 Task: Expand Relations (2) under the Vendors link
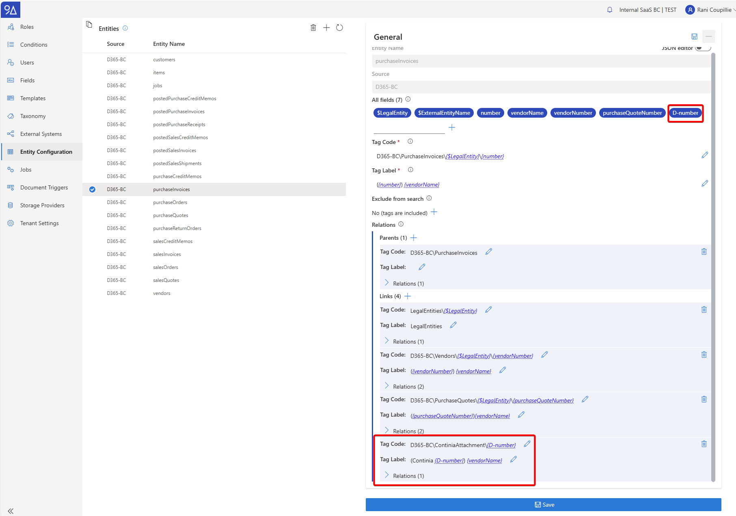pos(386,386)
